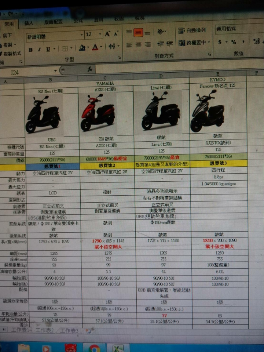The image size is (264, 352).
Task: Toggle italic formatting
Action: coord(40,50)
